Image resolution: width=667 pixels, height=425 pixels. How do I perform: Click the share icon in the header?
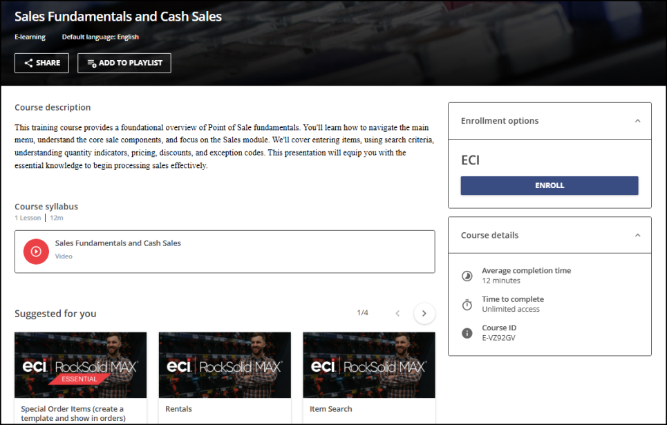coord(28,63)
